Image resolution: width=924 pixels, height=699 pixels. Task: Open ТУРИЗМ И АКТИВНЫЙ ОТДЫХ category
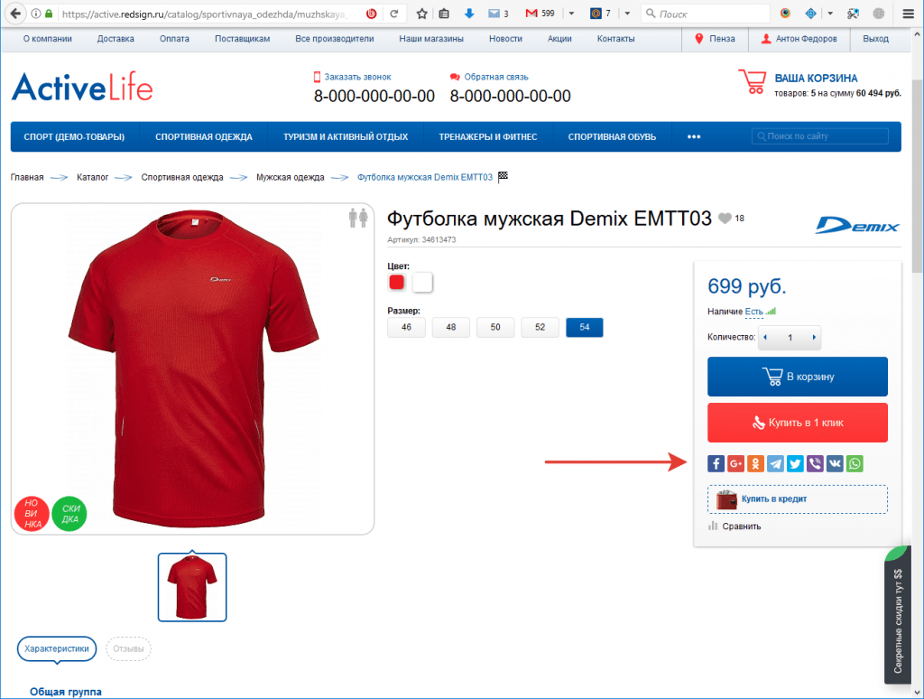346,137
